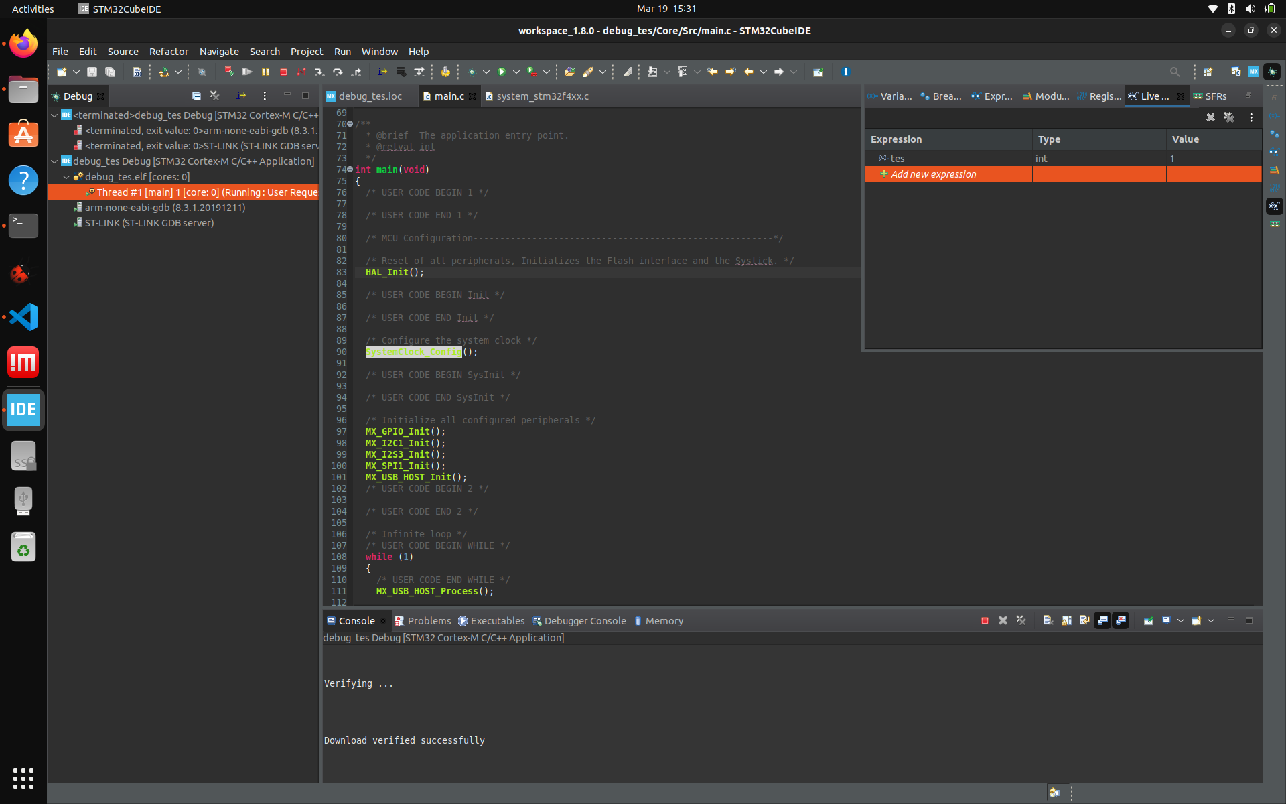
Task: Switch to the system_stm32f4xx.c editor tab
Action: click(543, 96)
